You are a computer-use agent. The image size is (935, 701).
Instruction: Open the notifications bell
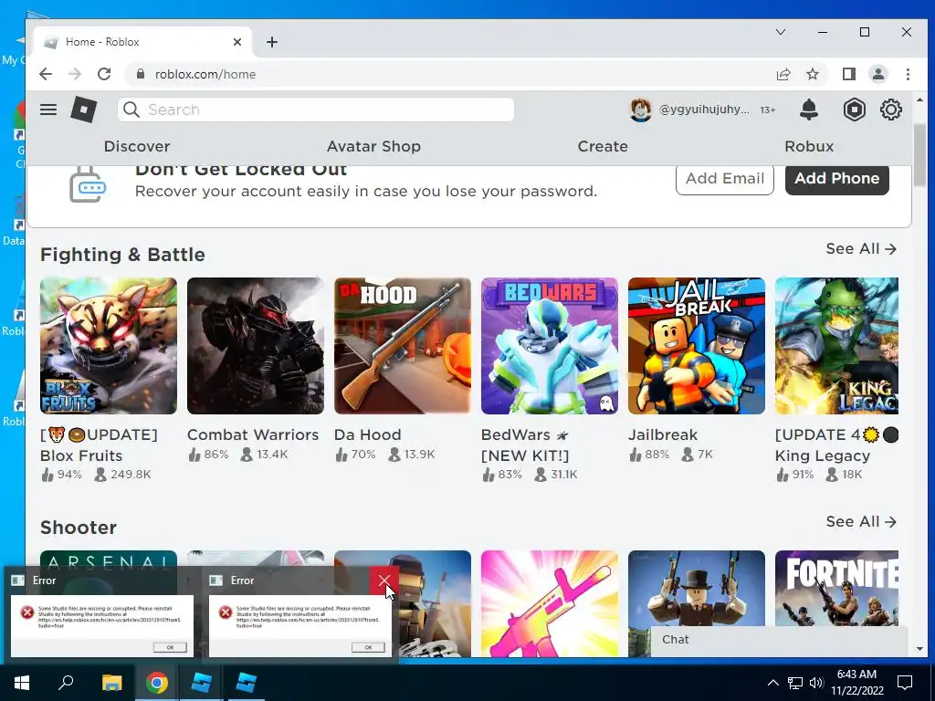(809, 110)
